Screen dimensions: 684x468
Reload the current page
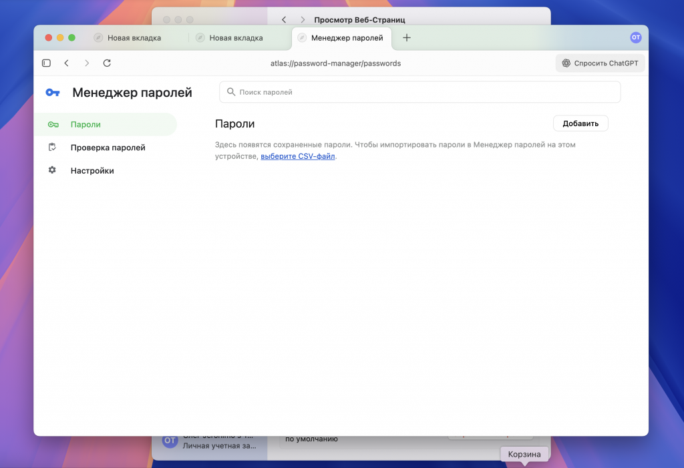(107, 63)
